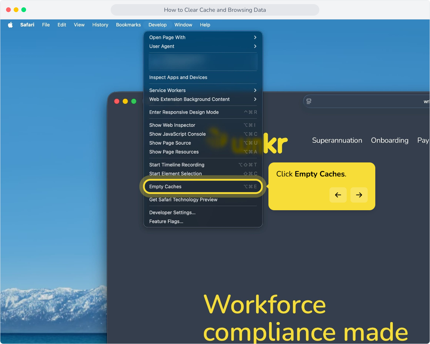Choose Show JavaScript Console
This screenshot has height=344, width=430.
click(x=203, y=134)
